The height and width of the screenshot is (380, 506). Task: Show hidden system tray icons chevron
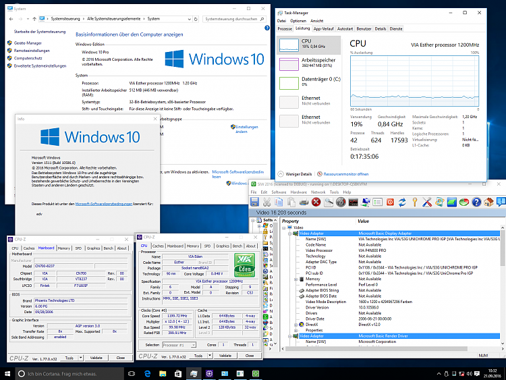click(439, 374)
